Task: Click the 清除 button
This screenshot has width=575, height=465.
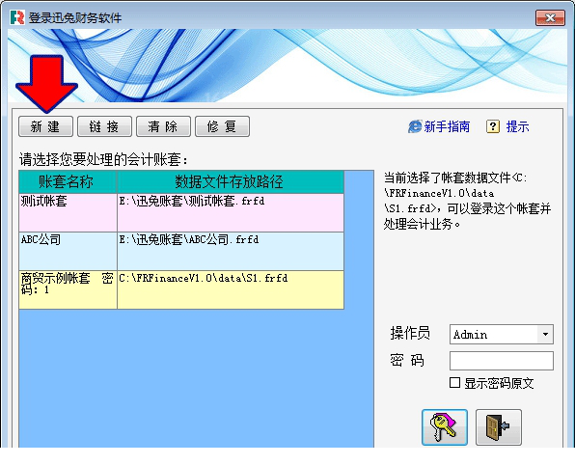Action: pyautogui.click(x=163, y=126)
